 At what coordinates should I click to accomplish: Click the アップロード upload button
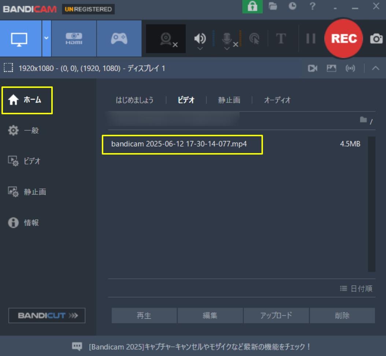276,315
